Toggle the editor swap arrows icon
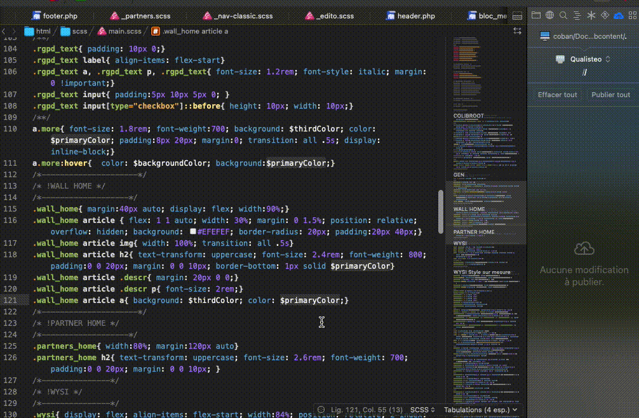 point(517,31)
